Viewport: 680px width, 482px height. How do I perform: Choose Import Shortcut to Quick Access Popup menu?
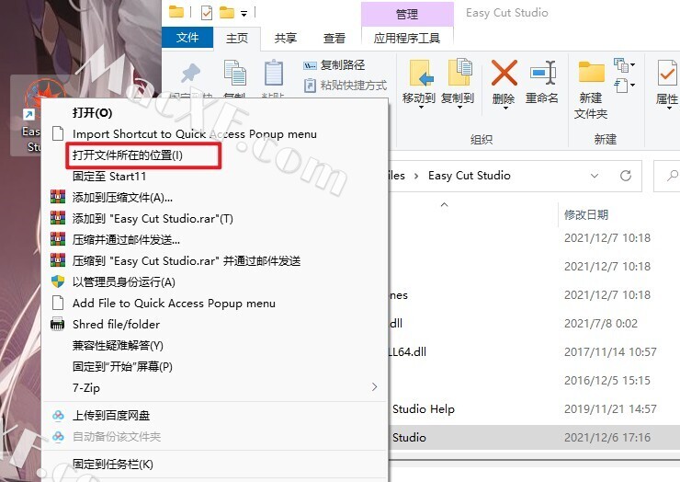tap(215, 134)
